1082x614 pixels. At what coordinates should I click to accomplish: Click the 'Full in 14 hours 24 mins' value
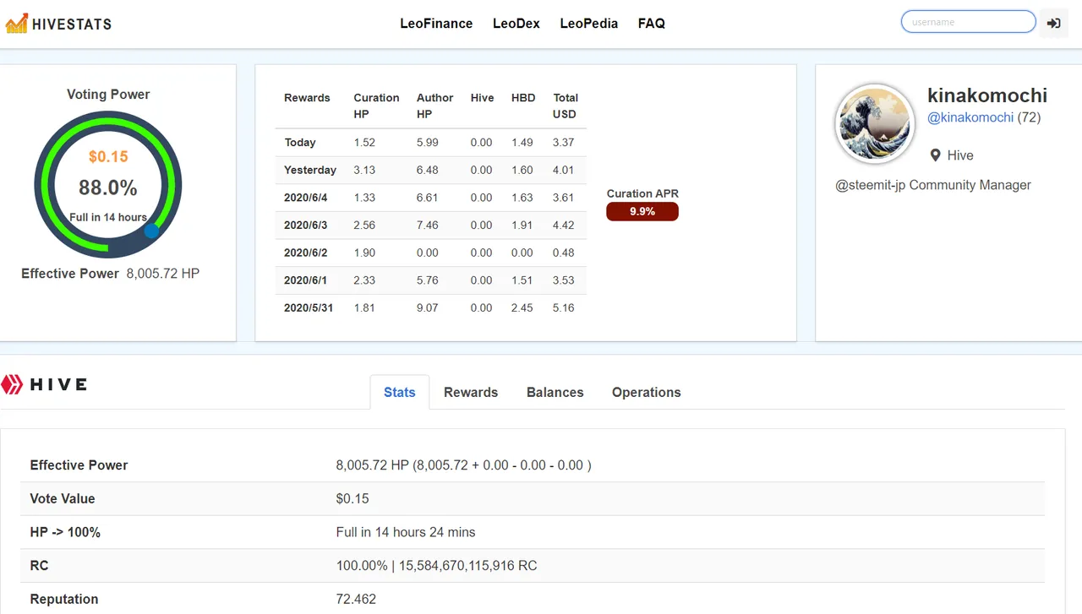[406, 532]
